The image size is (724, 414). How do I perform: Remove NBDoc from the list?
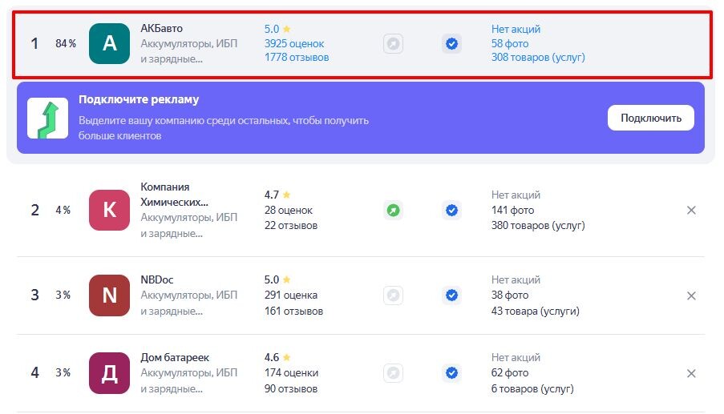pos(691,295)
